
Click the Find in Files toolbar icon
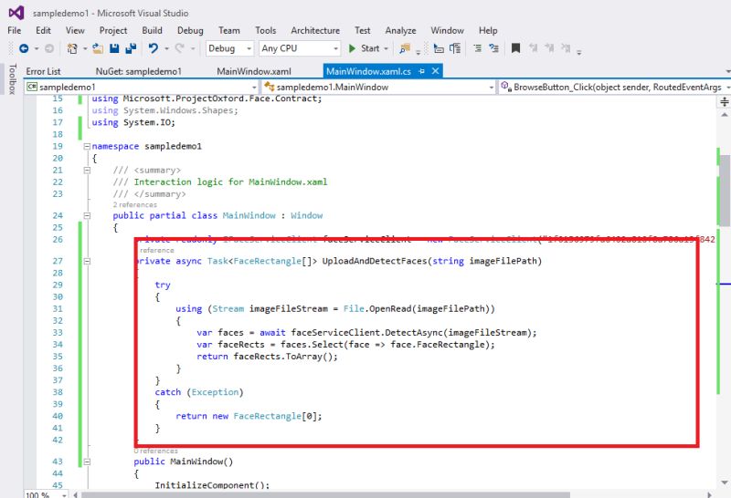pyautogui.click(x=405, y=48)
